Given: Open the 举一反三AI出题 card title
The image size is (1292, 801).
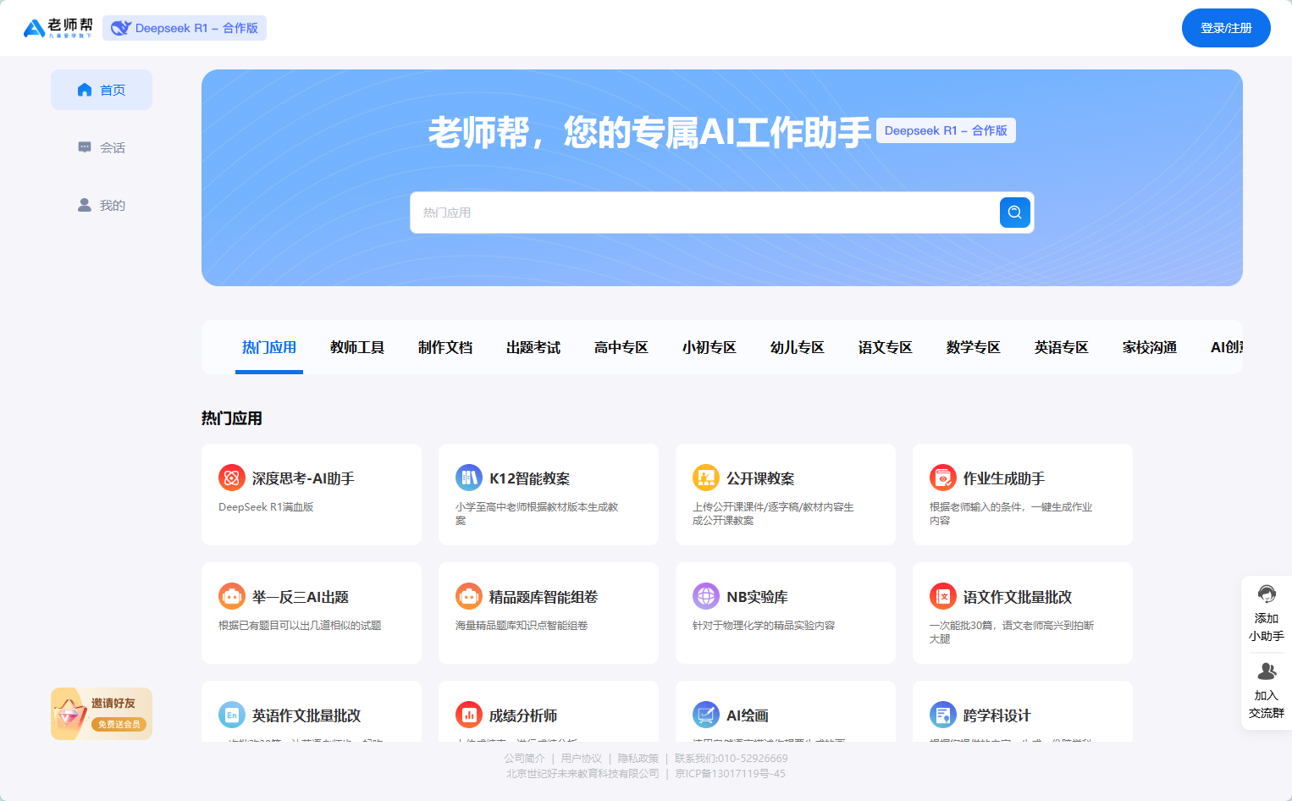Looking at the screenshot, I should (x=301, y=597).
